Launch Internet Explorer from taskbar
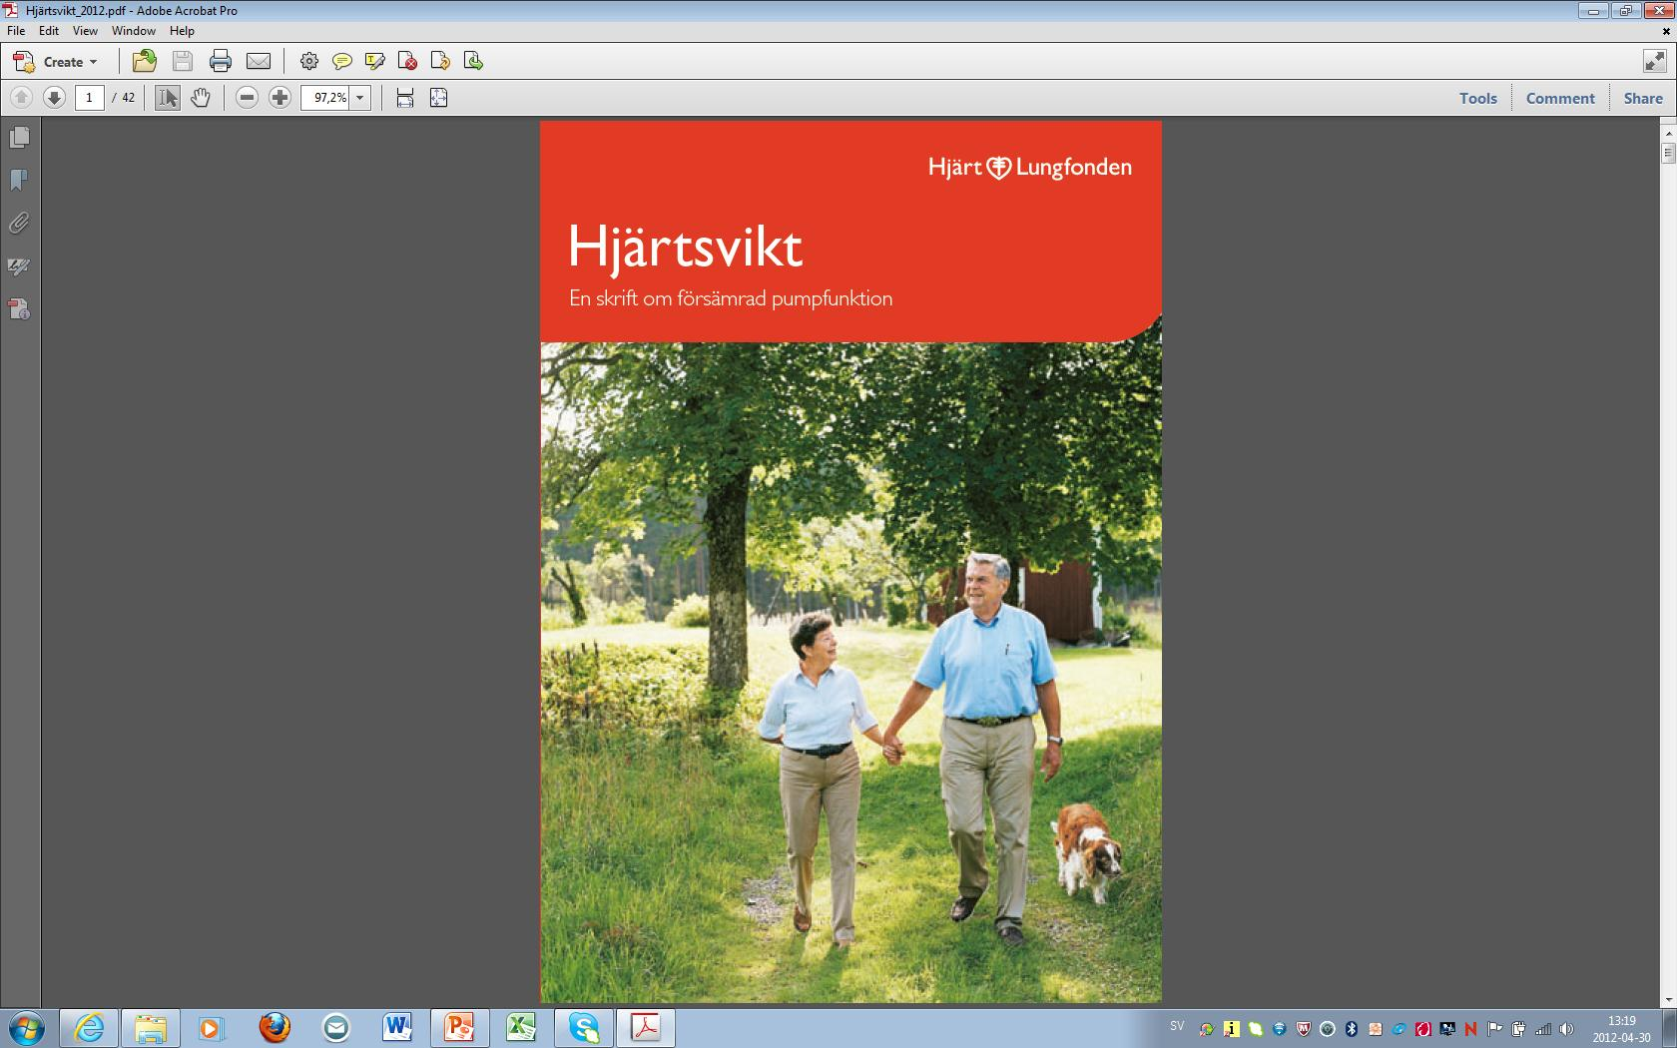 click(x=89, y=1027)
